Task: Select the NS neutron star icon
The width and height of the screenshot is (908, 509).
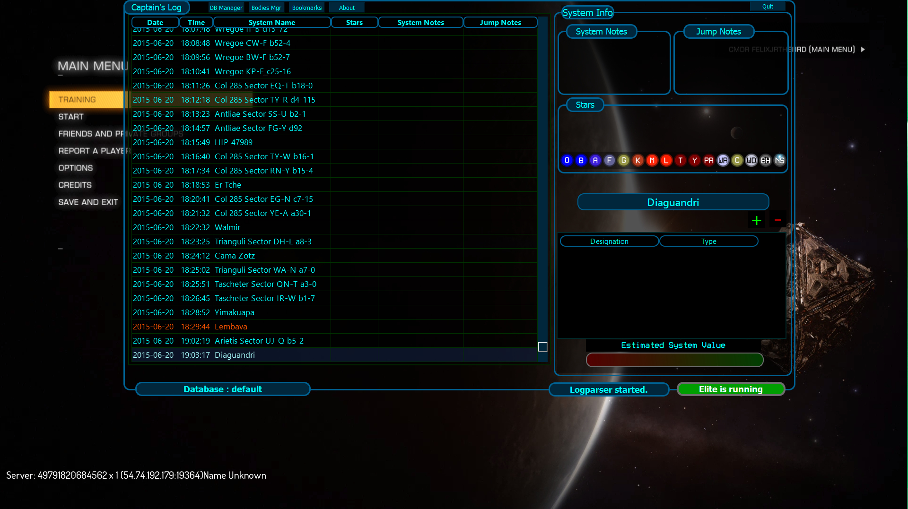Action: (x=780, y=161)
